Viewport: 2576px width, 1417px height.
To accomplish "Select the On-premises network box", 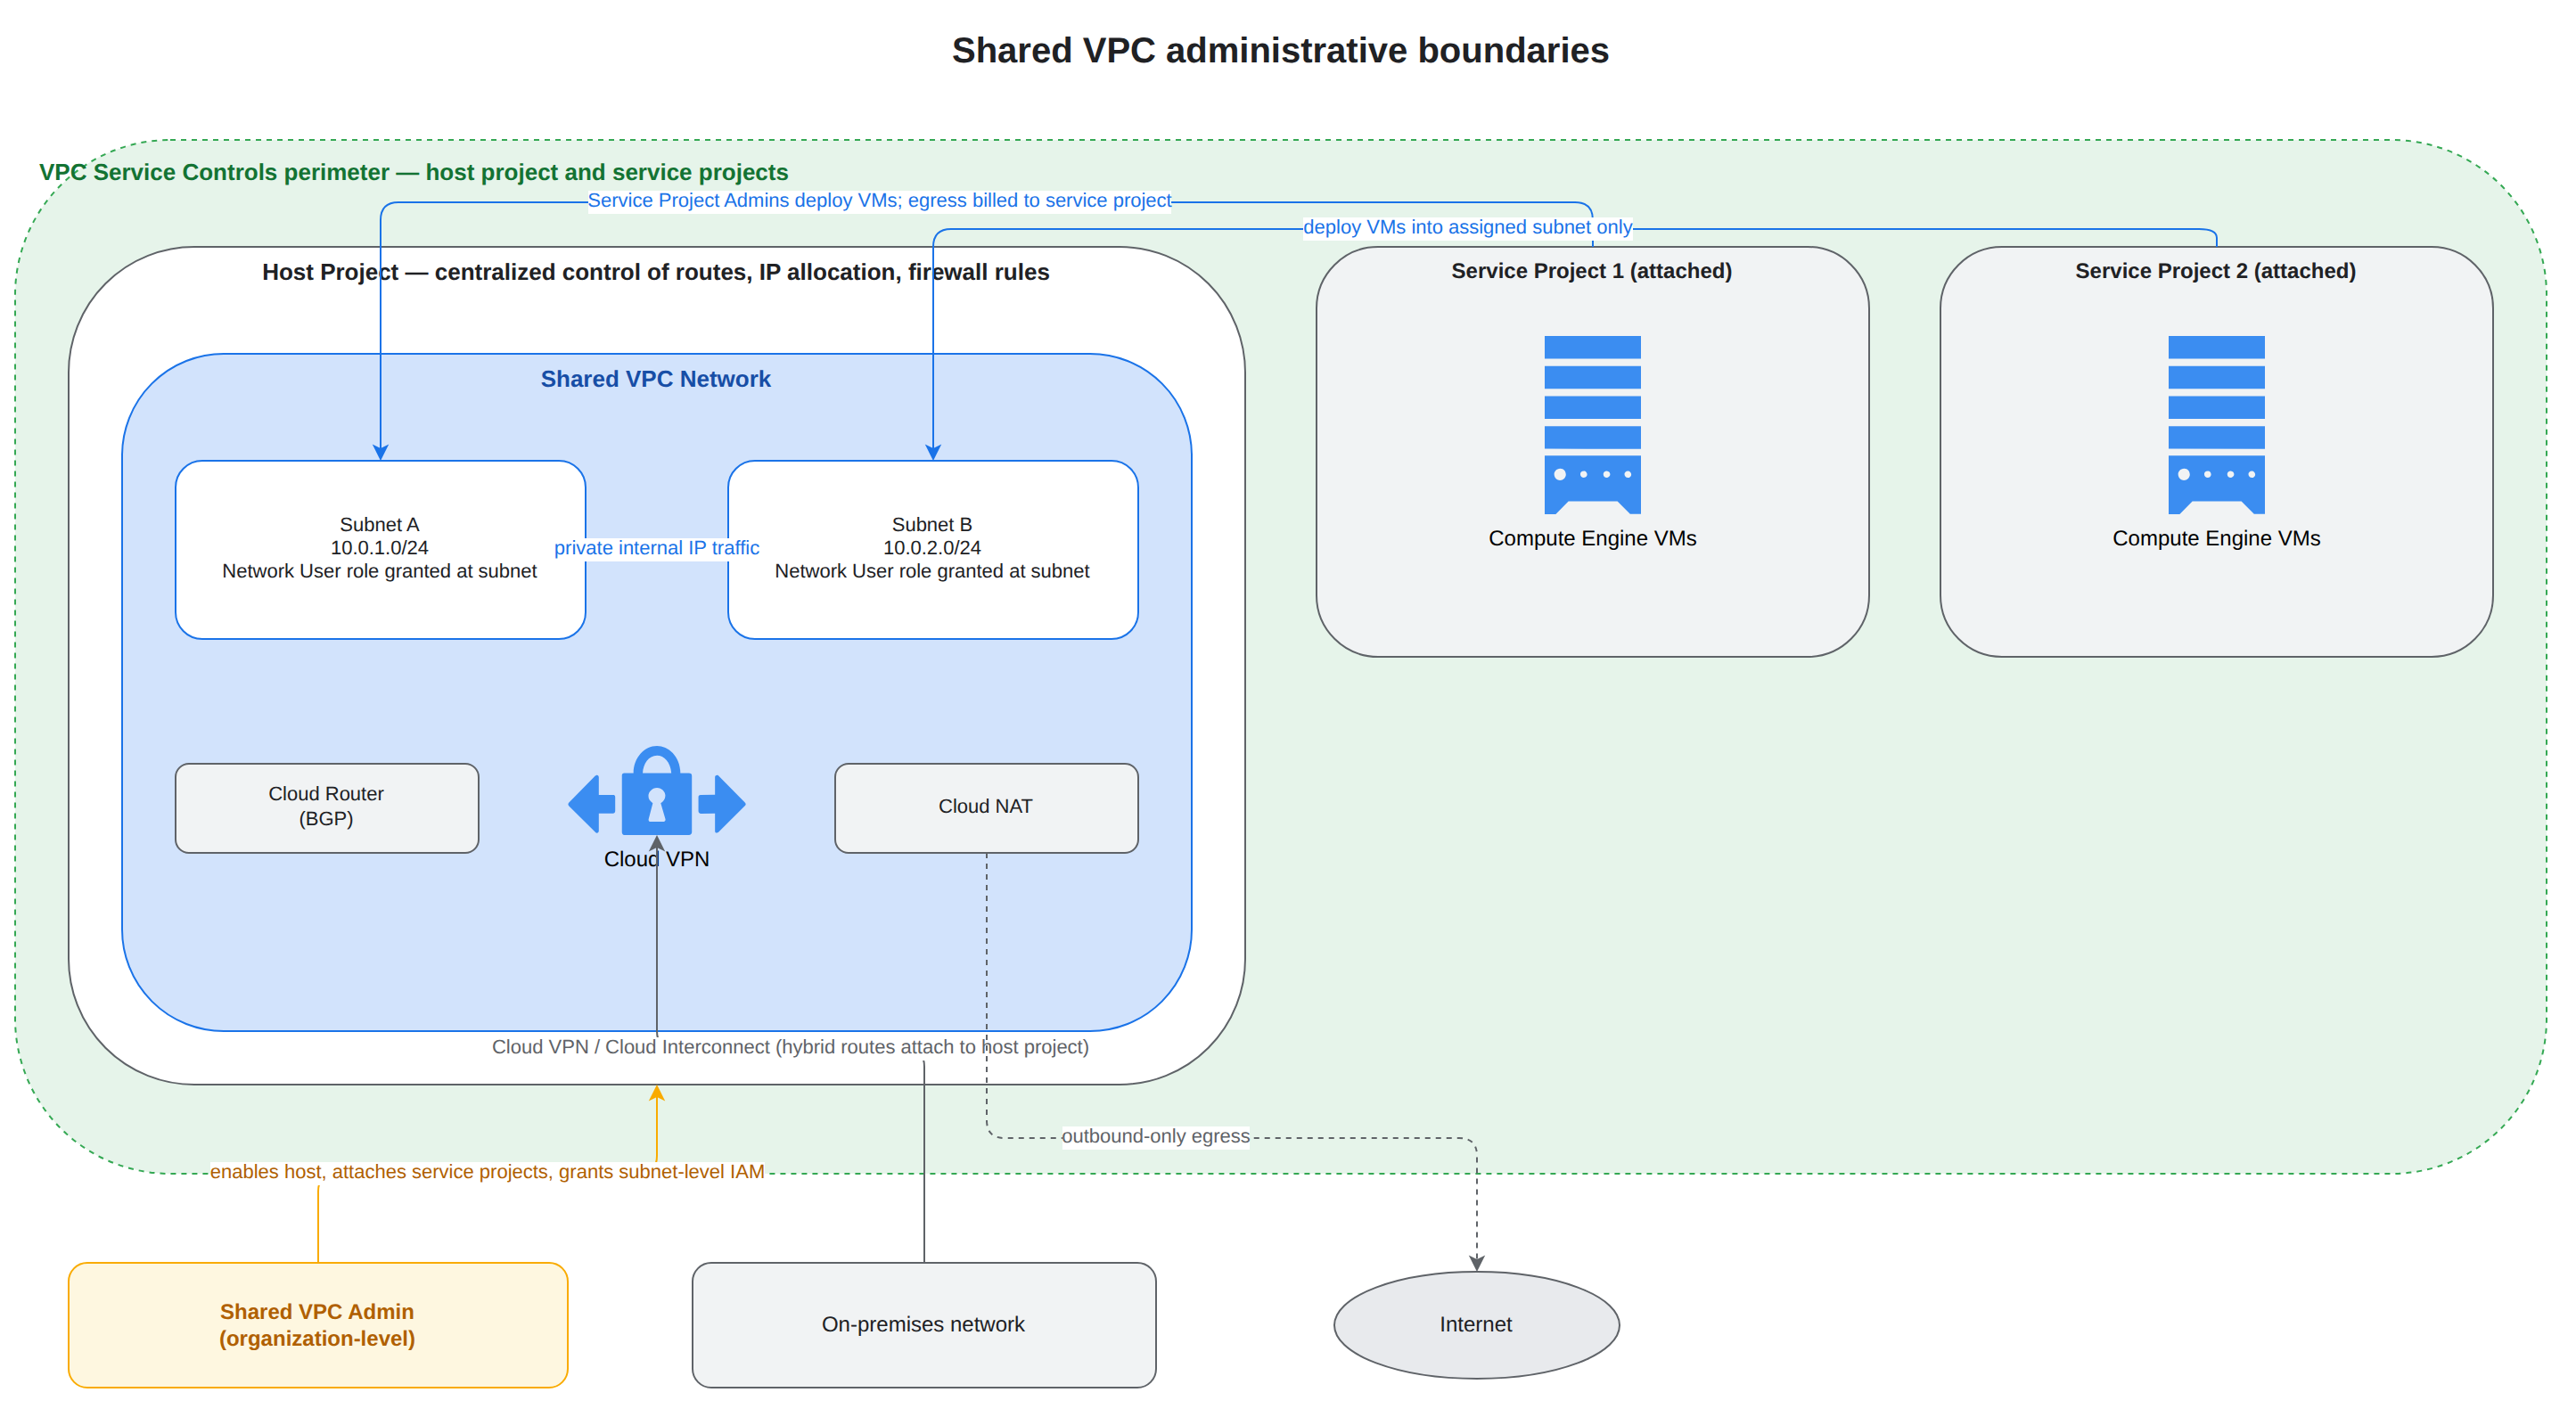I will pos(924,1324).
